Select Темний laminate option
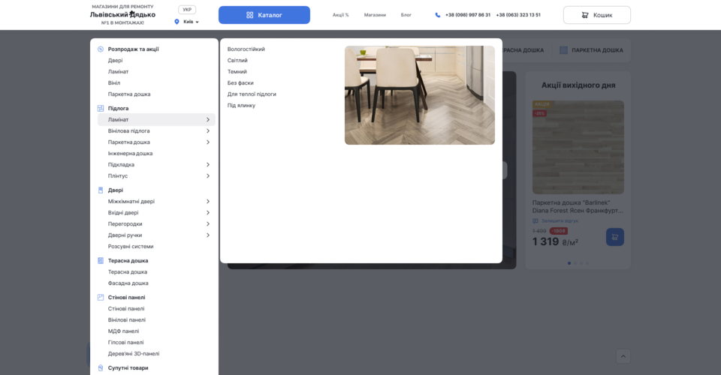 click(237, 71)
